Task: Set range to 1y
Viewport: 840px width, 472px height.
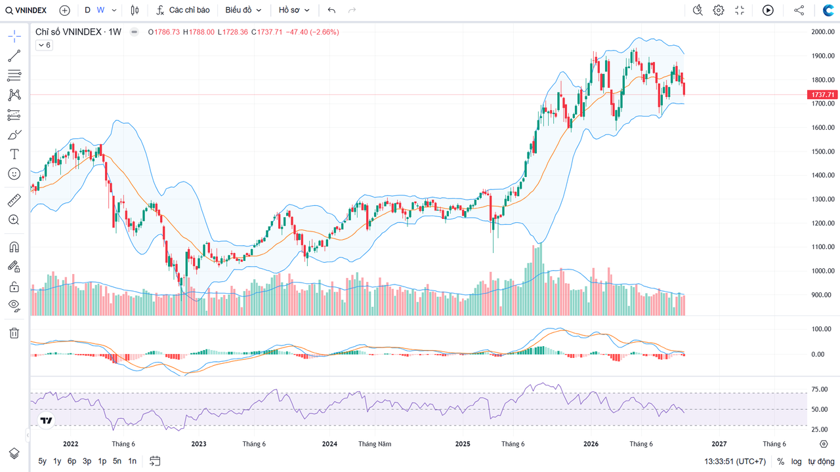Action: [x=57, y=461]
